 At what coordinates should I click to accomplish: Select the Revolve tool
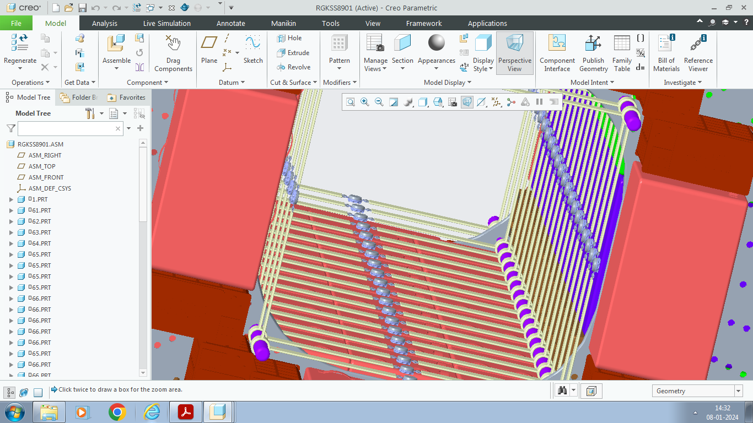pos(293,67)
